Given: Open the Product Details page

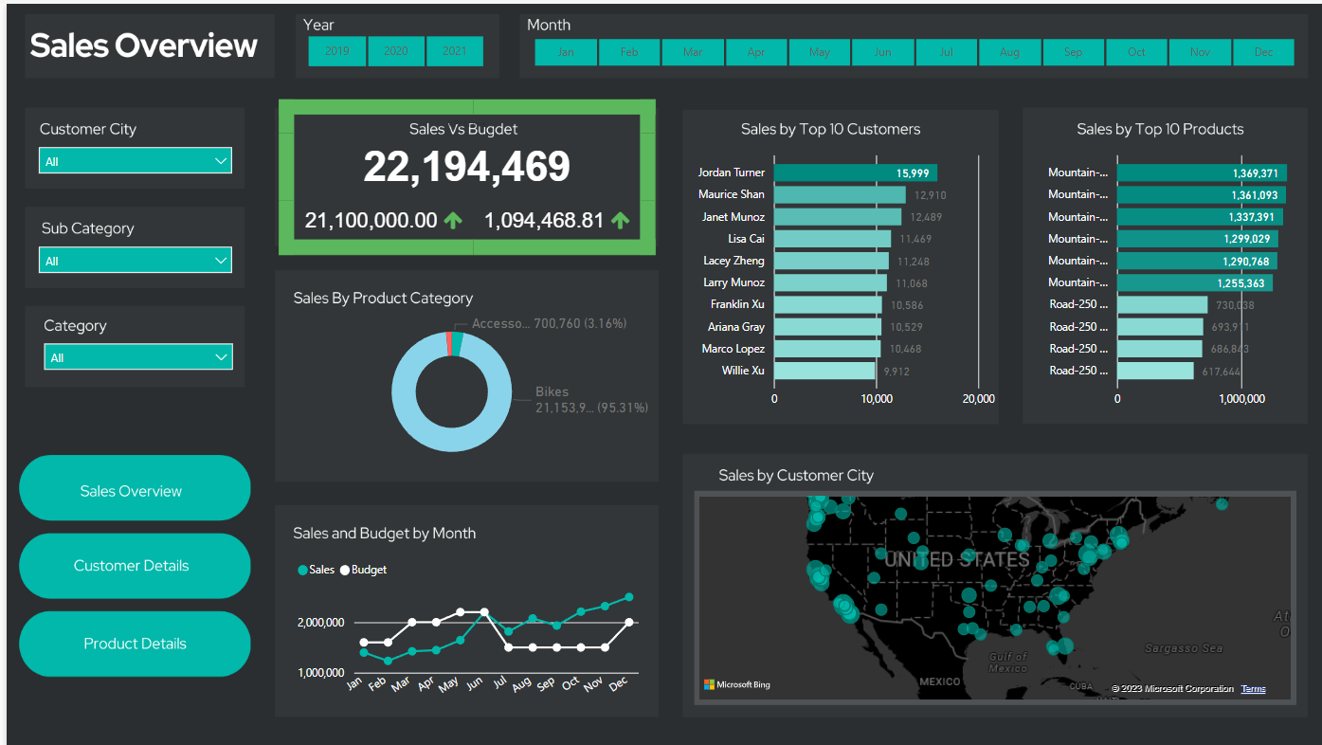Looking at the screenshot, I should (x=135, y=644).
